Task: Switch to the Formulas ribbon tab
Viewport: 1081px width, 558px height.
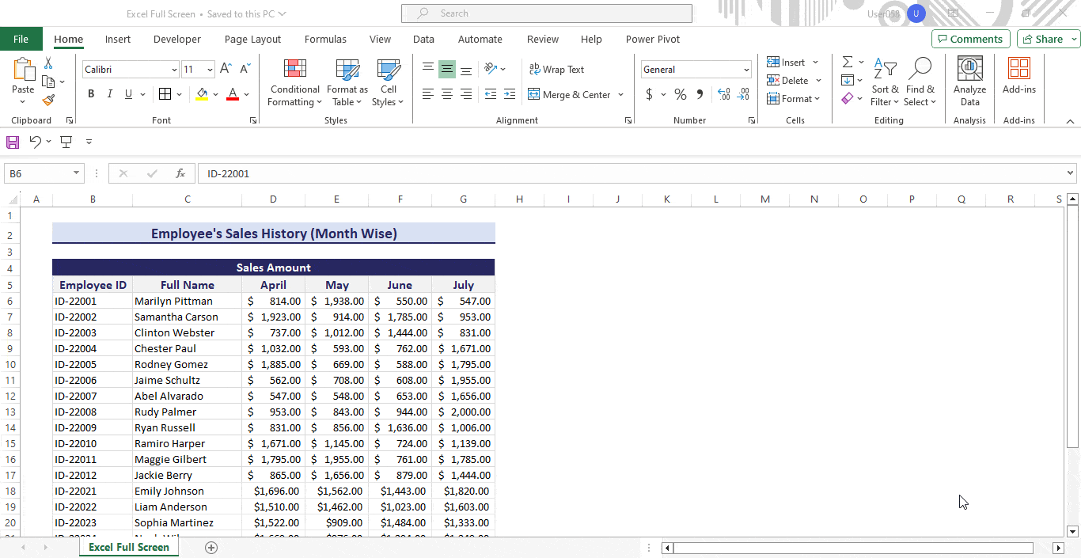Action: tap(325, 40)
